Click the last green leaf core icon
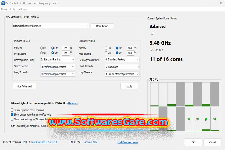 pyautogui.click(x=215, y=119)
